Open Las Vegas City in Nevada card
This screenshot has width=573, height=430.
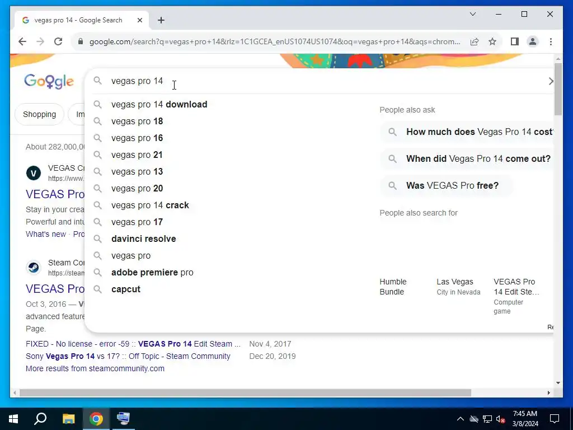click(458, 287)
